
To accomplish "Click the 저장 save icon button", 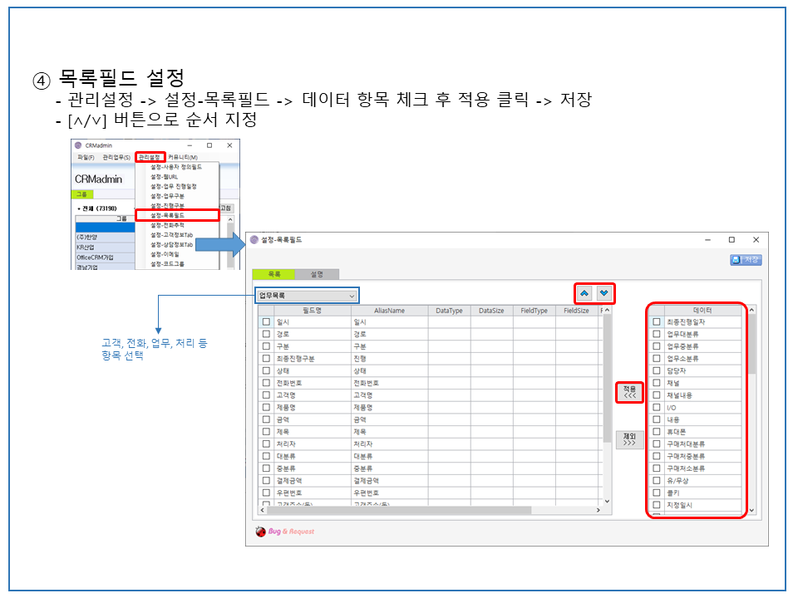I will click(746, 260).
